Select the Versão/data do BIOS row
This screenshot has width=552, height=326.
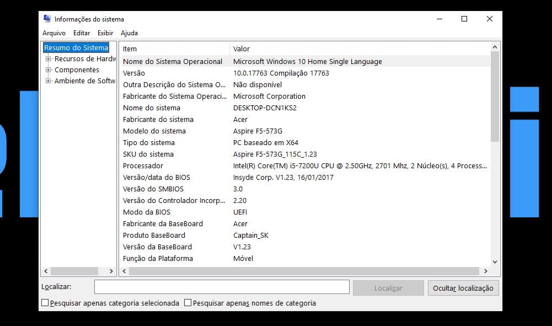pyautogui.click(x=306, y=178)
